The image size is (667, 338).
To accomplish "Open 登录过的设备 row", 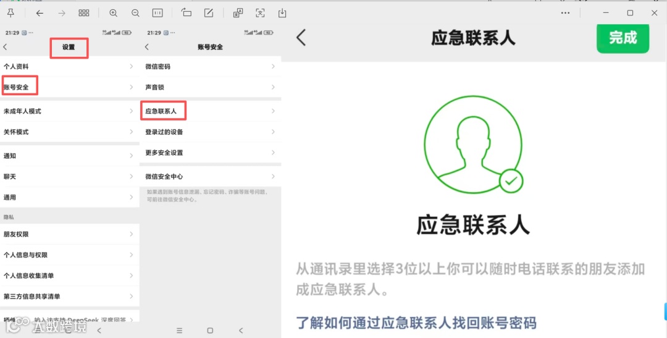I will pos(211,132).
